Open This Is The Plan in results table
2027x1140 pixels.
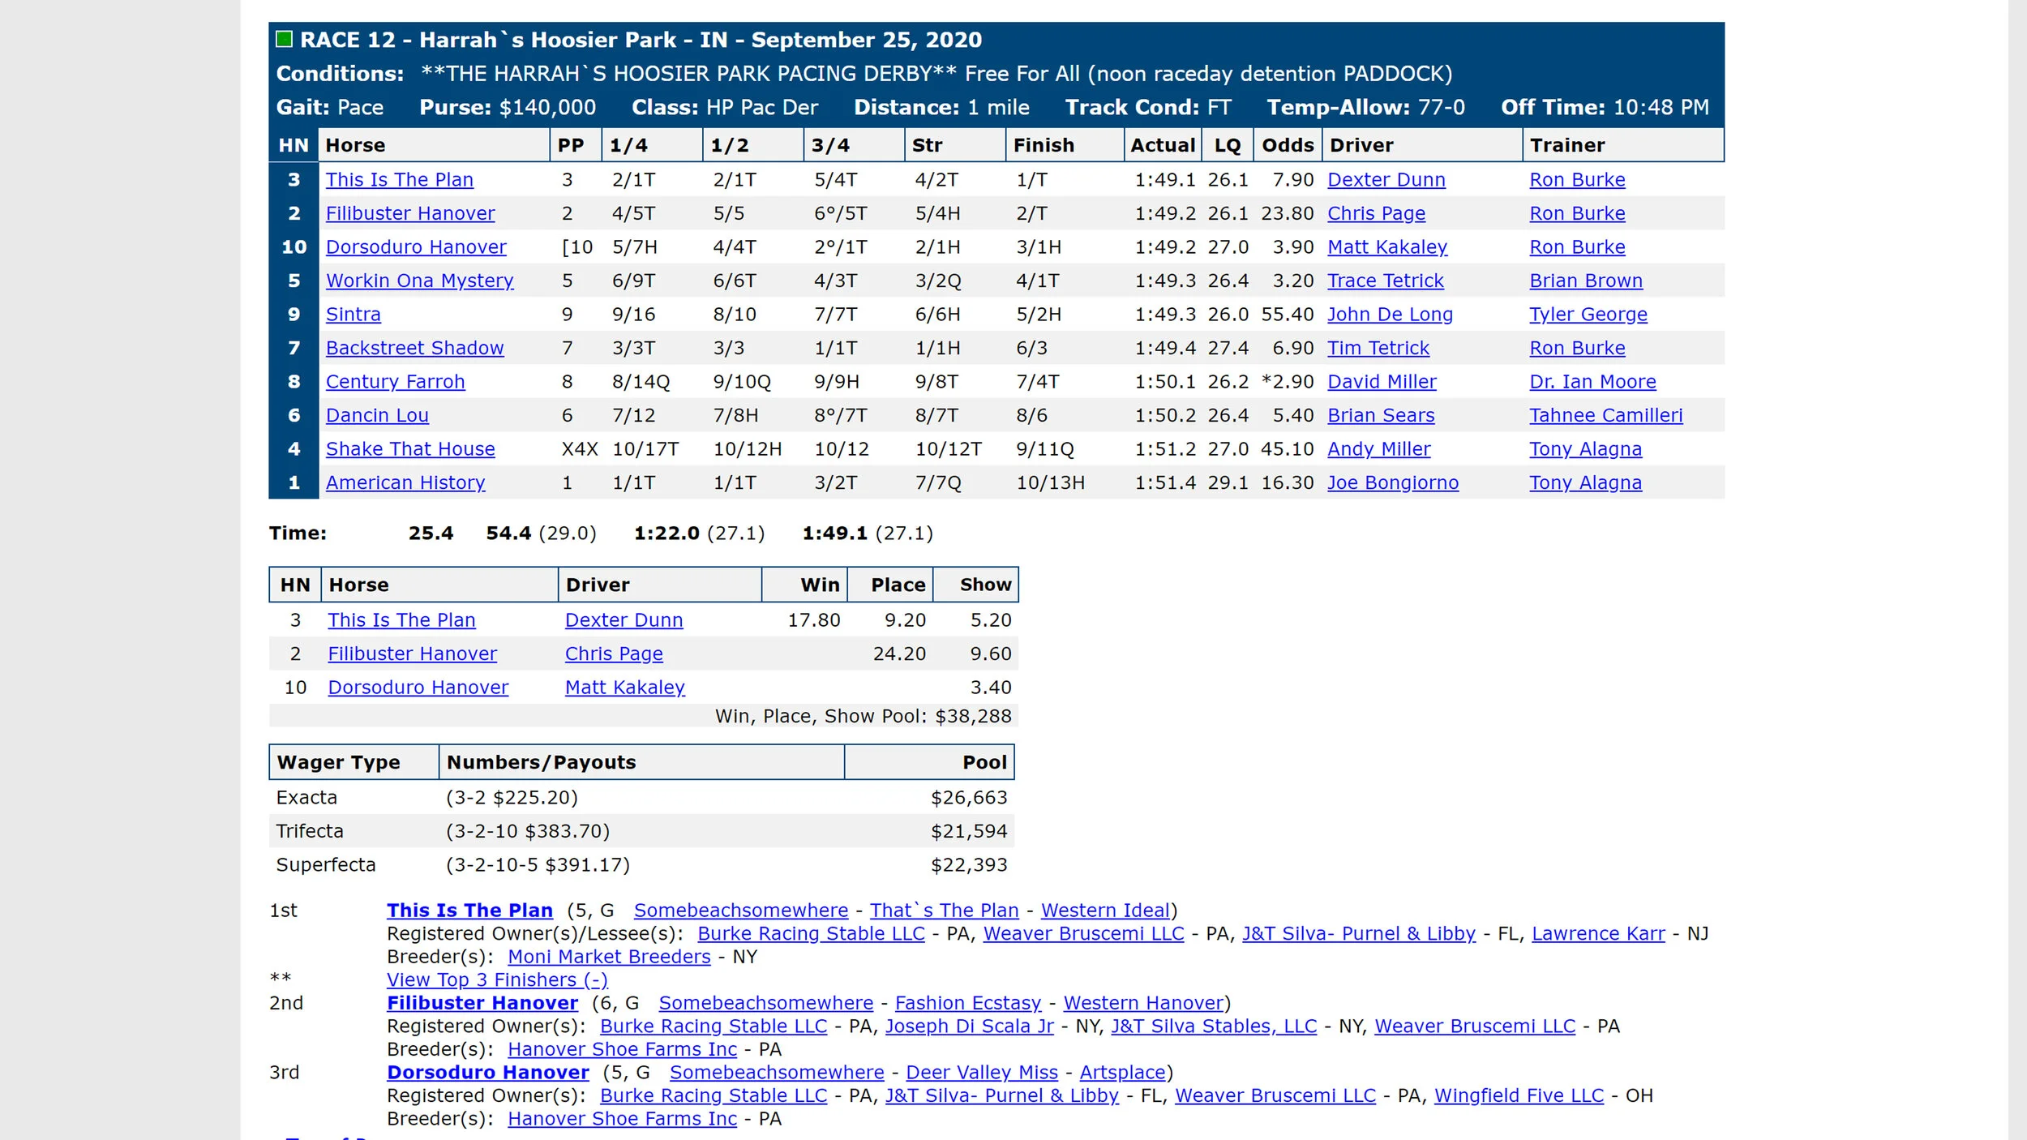click(400, 179)
